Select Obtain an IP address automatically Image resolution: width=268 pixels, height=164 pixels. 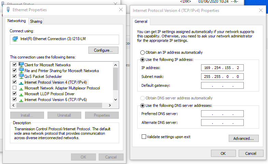(142, 52)
